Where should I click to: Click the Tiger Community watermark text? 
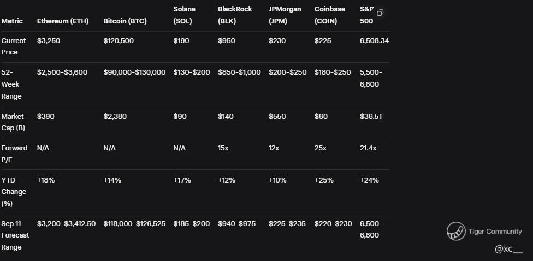point(495,232)
